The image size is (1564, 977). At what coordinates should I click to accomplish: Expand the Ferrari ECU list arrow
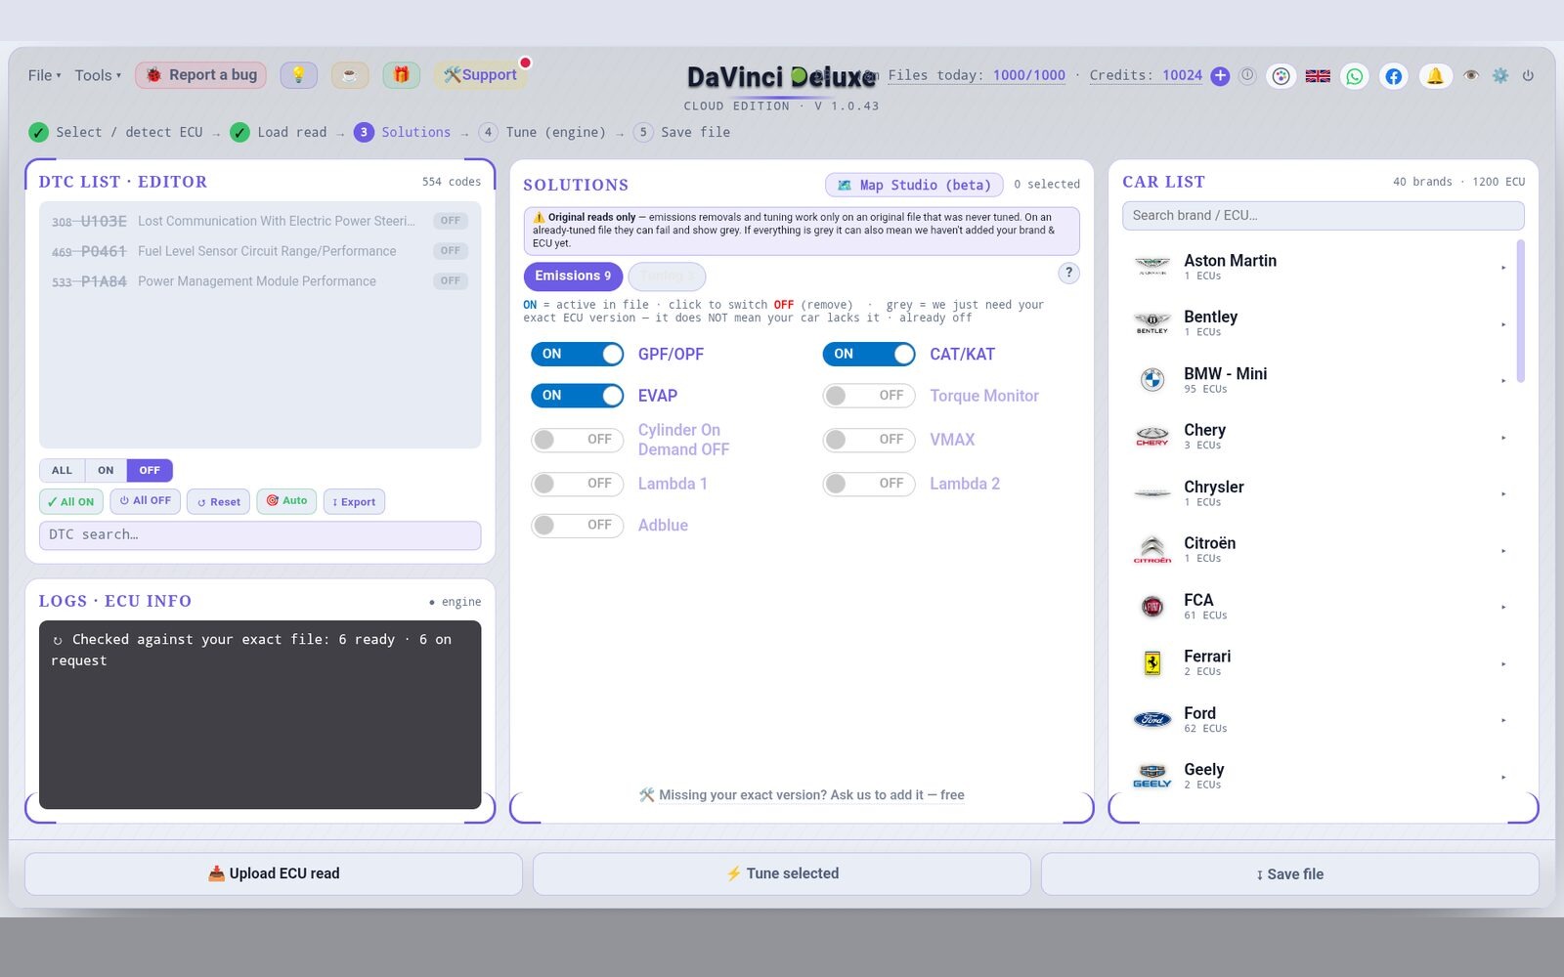pos(1503,664)
